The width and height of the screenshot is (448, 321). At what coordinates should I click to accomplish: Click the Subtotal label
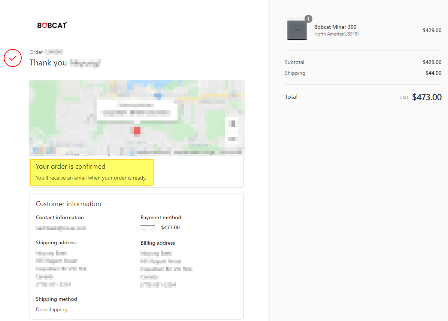[294, 62]
